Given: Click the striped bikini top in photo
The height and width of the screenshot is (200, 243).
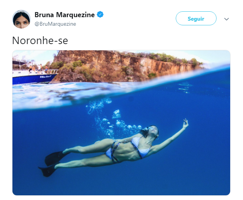Looking at the screenshot, I should coord(141,147).
